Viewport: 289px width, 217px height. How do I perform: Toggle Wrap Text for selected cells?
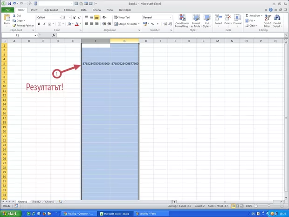click(122, 17)
